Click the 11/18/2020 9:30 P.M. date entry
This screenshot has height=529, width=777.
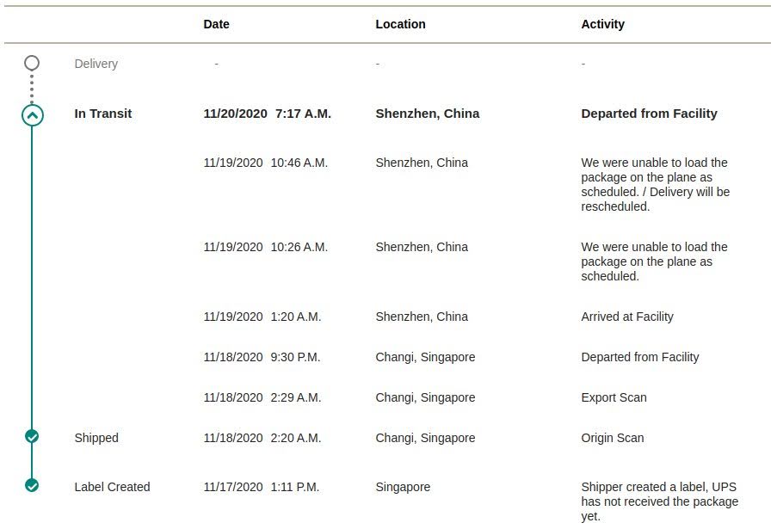[x=262, y=357]
